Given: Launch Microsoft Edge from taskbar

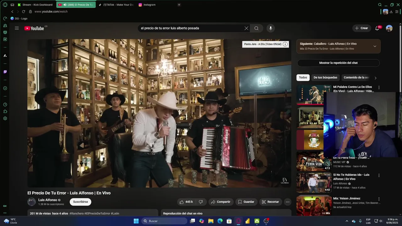Looking at the screenshot, I should point(220,221).
